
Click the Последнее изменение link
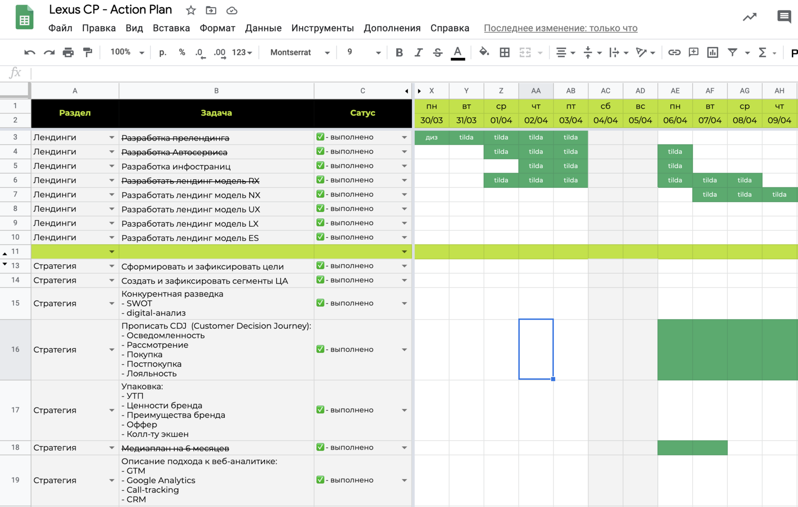pyautogui.click(x=560, y=28)
